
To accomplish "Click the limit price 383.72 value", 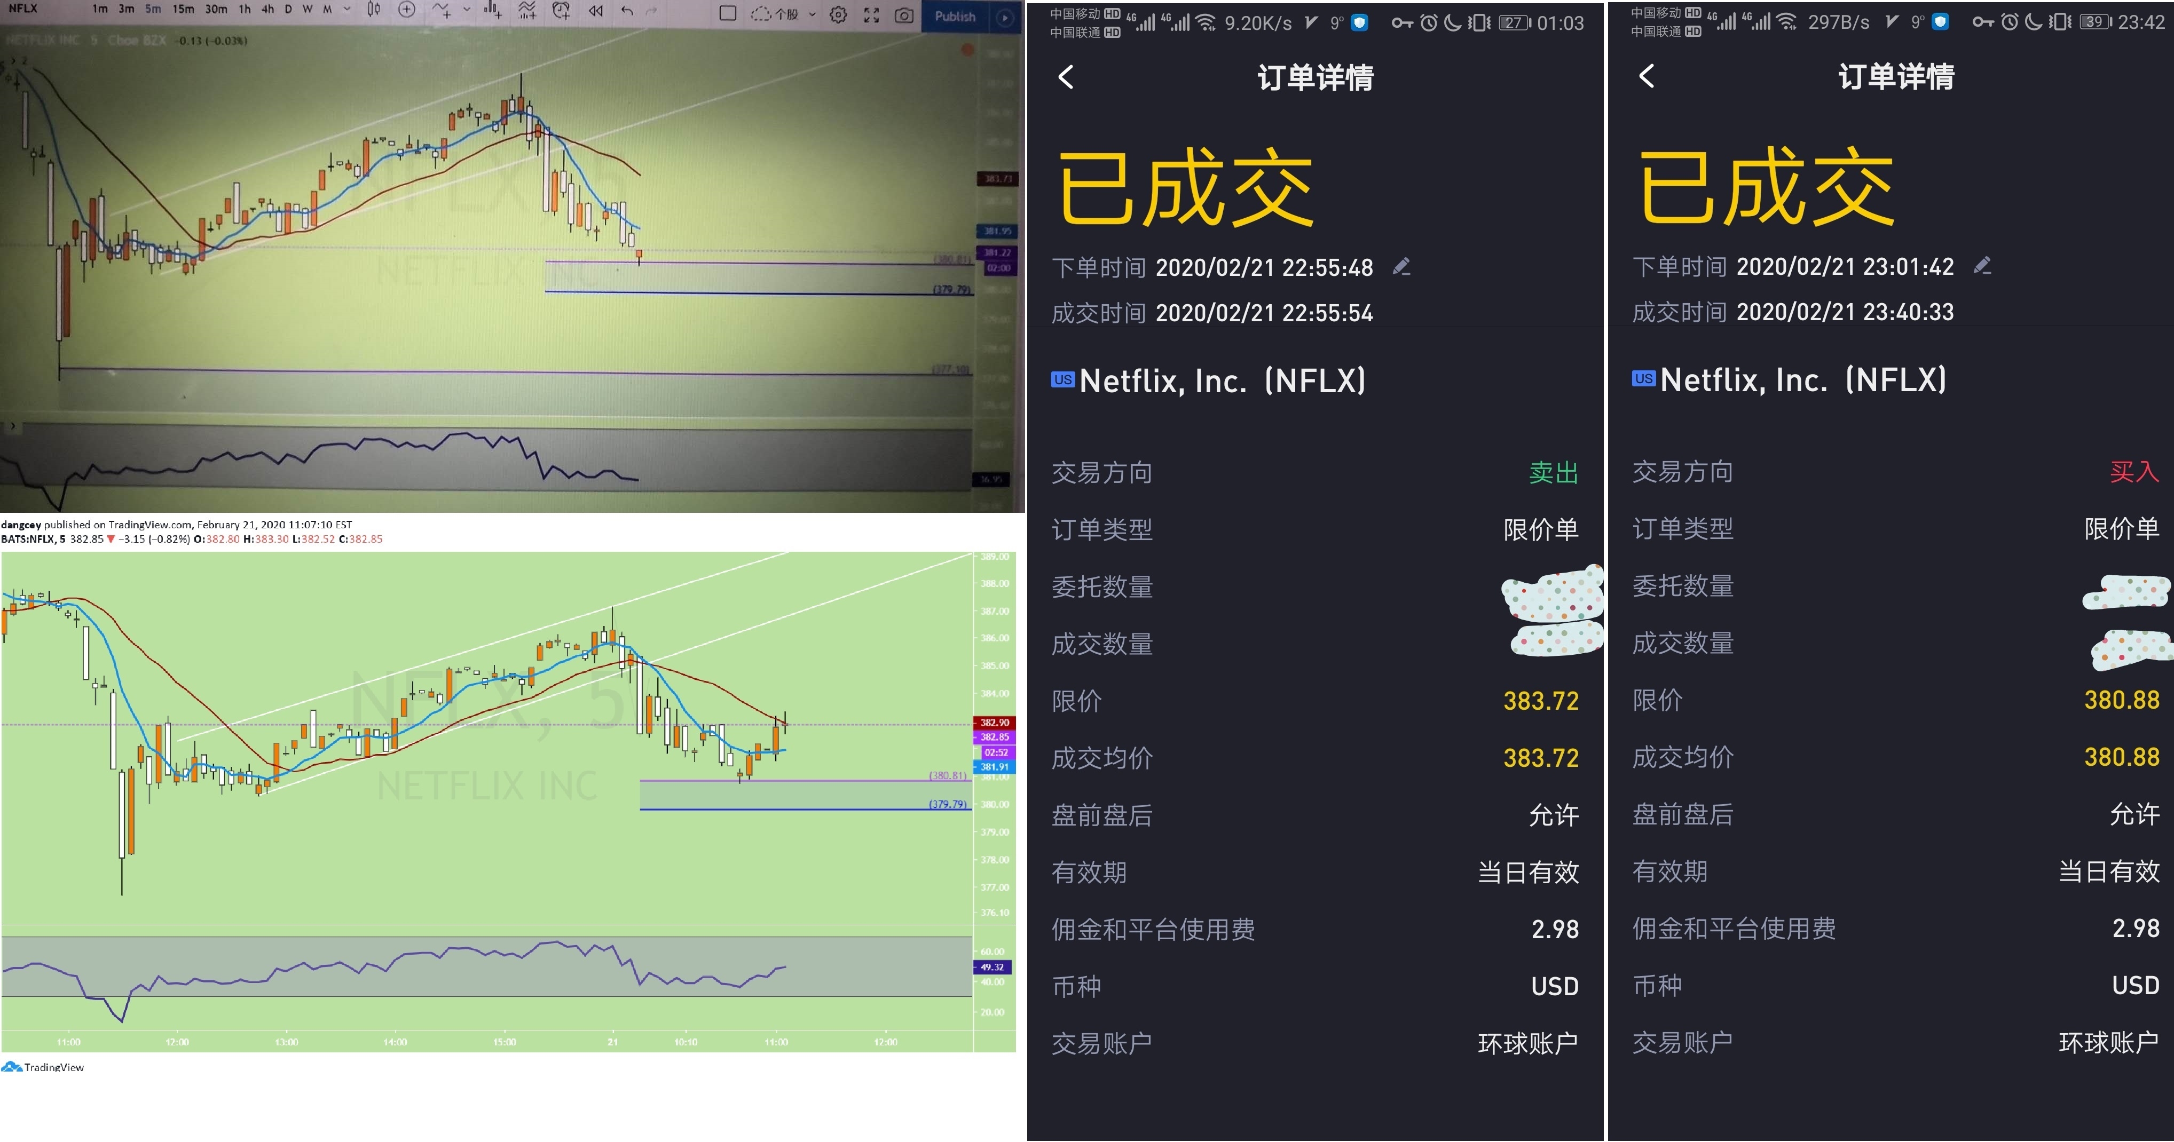I will (x=1541, y=700).
